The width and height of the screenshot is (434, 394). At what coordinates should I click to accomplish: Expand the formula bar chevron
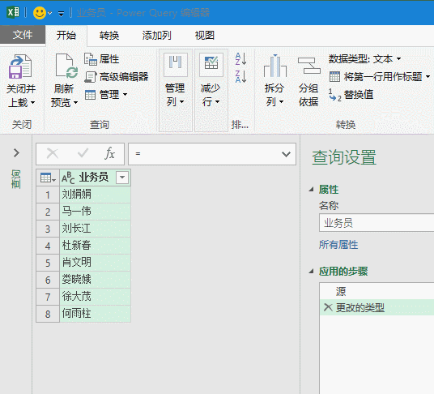(286, 154)
